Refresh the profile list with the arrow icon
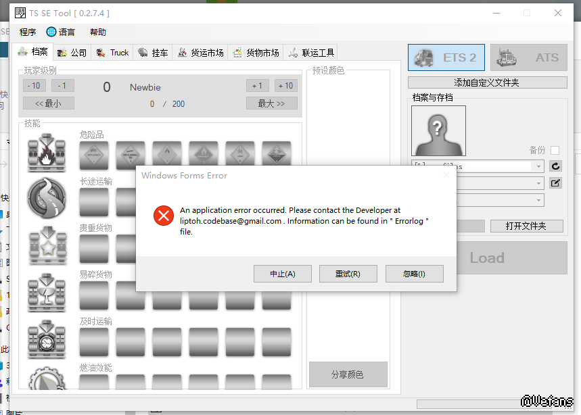The height and width of the screenshot is (415, 581). (555, 166)
